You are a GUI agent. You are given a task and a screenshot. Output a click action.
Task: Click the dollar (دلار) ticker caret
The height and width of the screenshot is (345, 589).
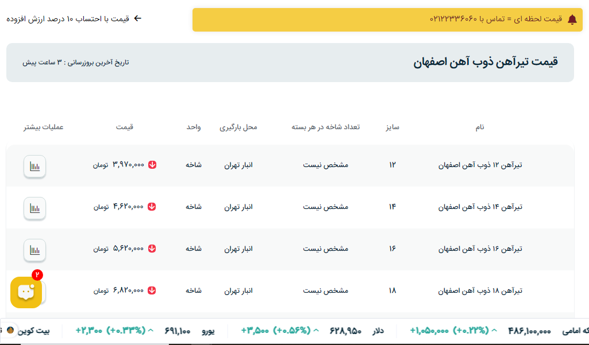pyautogui.click(x=316, y=331)
